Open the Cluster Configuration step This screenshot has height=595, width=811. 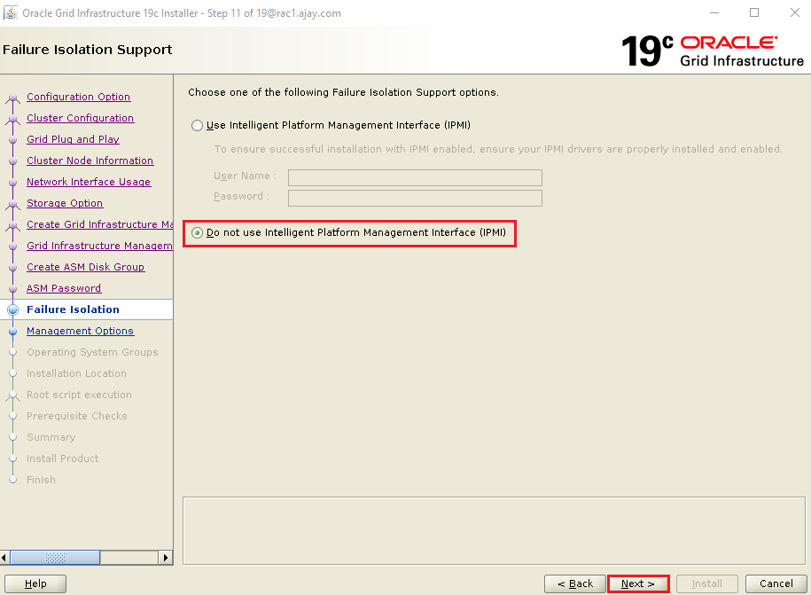[x=80, y=118]
